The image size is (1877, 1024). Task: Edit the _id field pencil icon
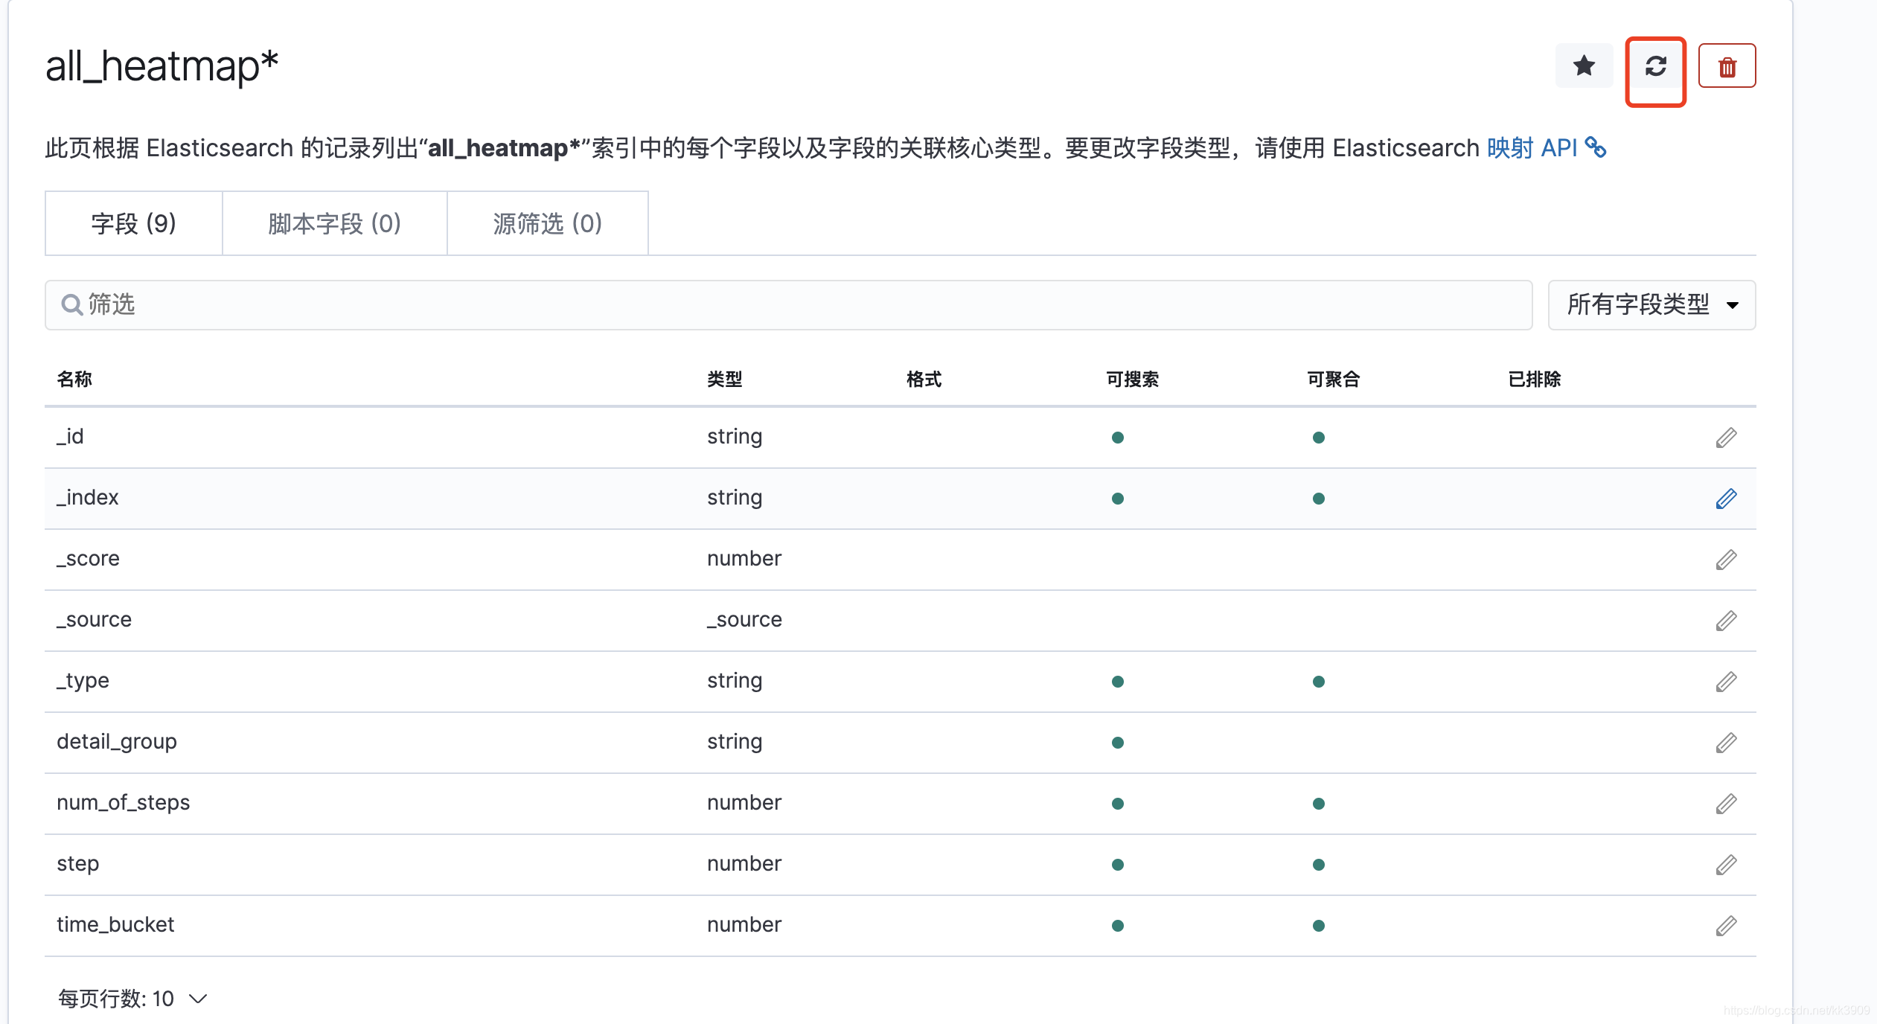(x=1726, y=438)
